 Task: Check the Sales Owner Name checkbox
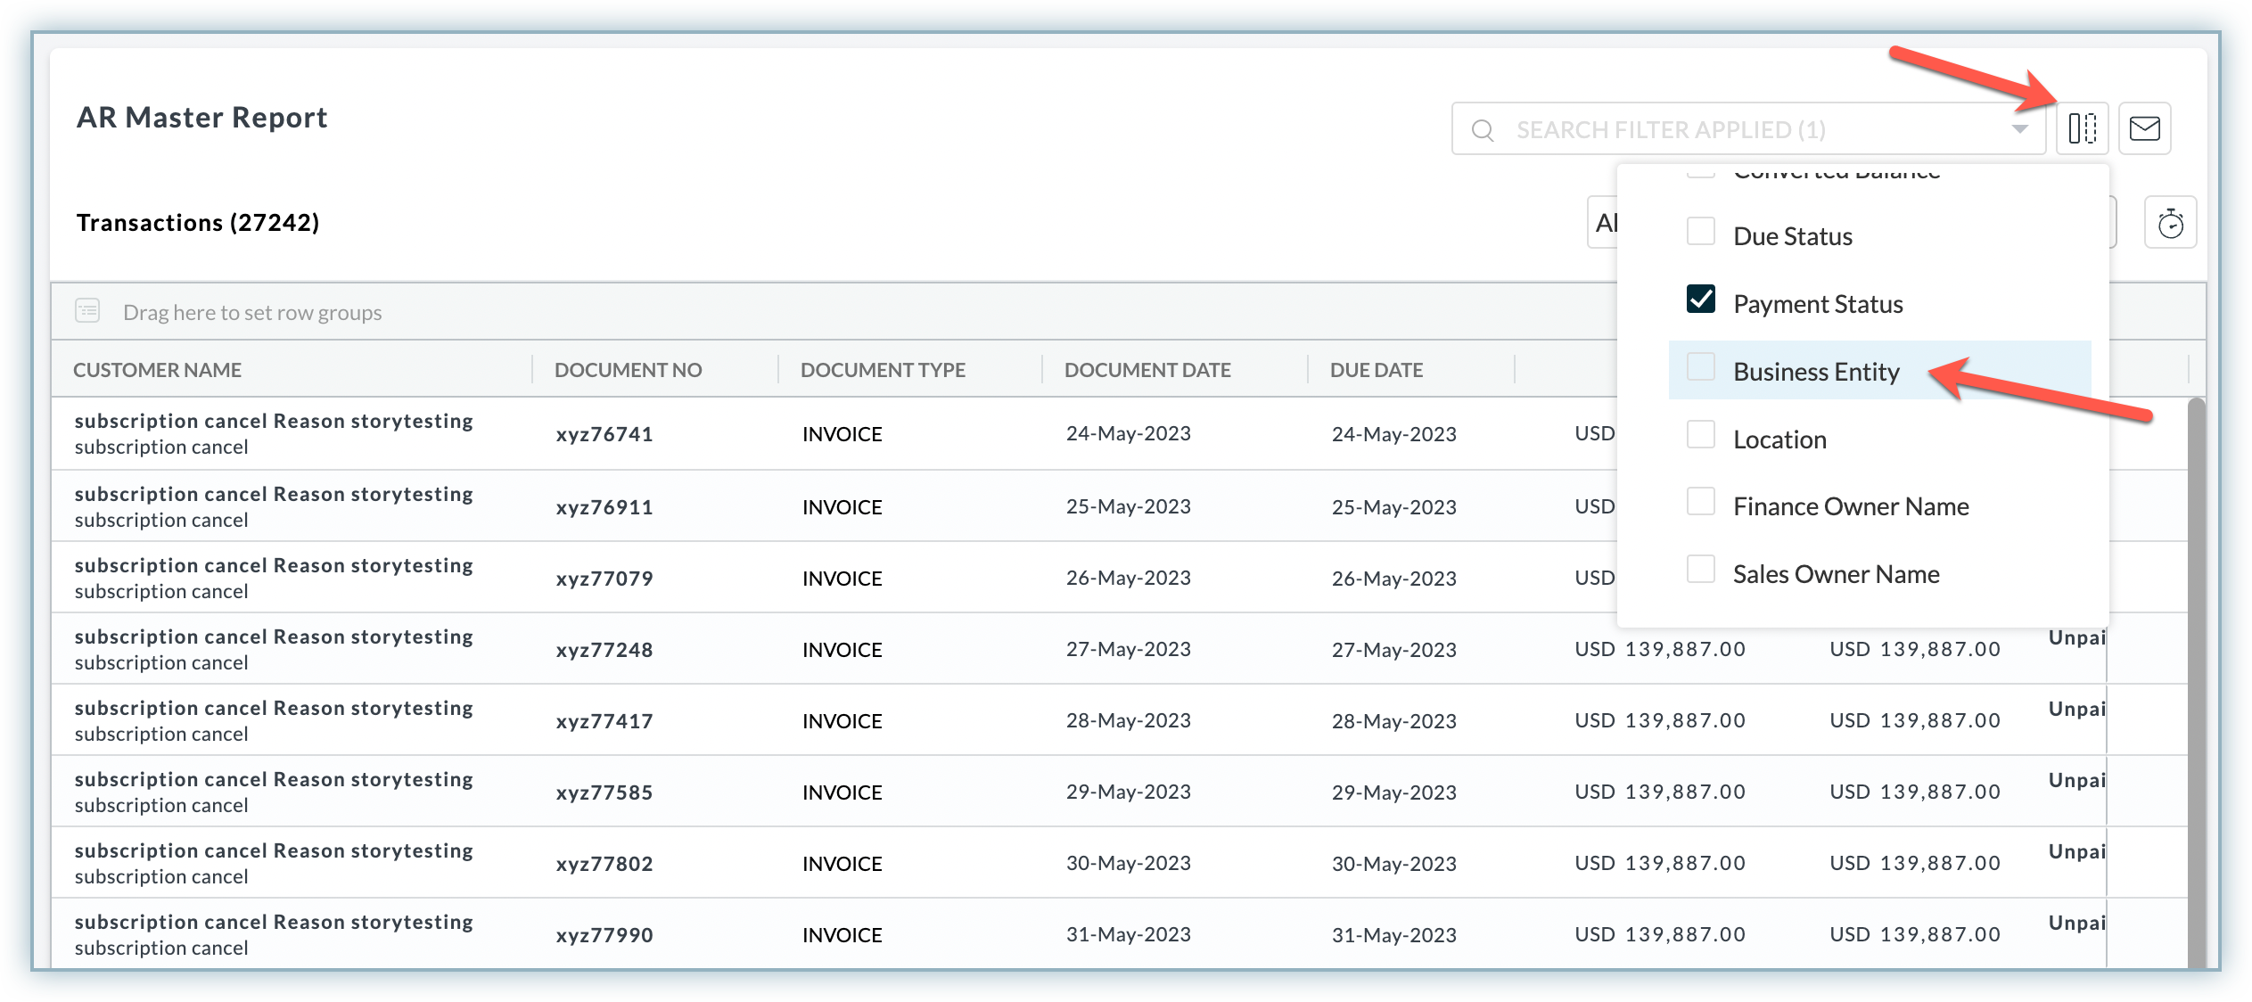pos(1701,569)
